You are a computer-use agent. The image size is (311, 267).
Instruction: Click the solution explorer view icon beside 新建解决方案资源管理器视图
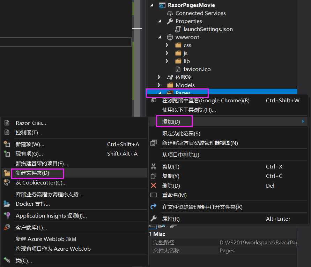[x=154, y=143]
